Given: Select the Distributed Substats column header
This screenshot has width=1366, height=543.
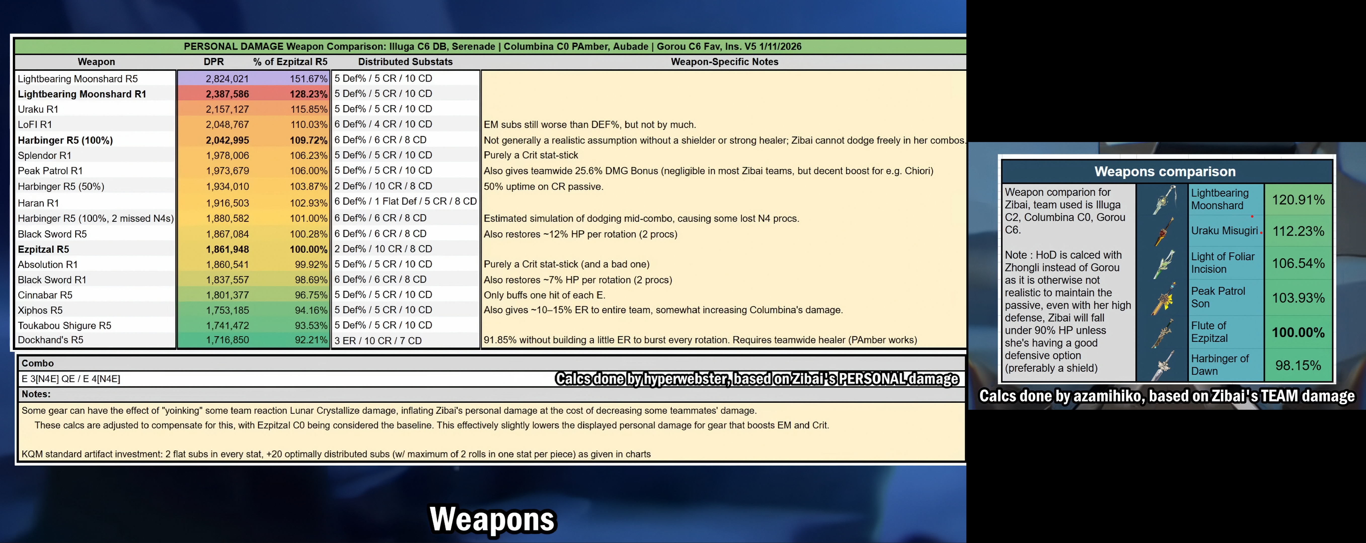Looking at the screenshot, I should point(405,61).
